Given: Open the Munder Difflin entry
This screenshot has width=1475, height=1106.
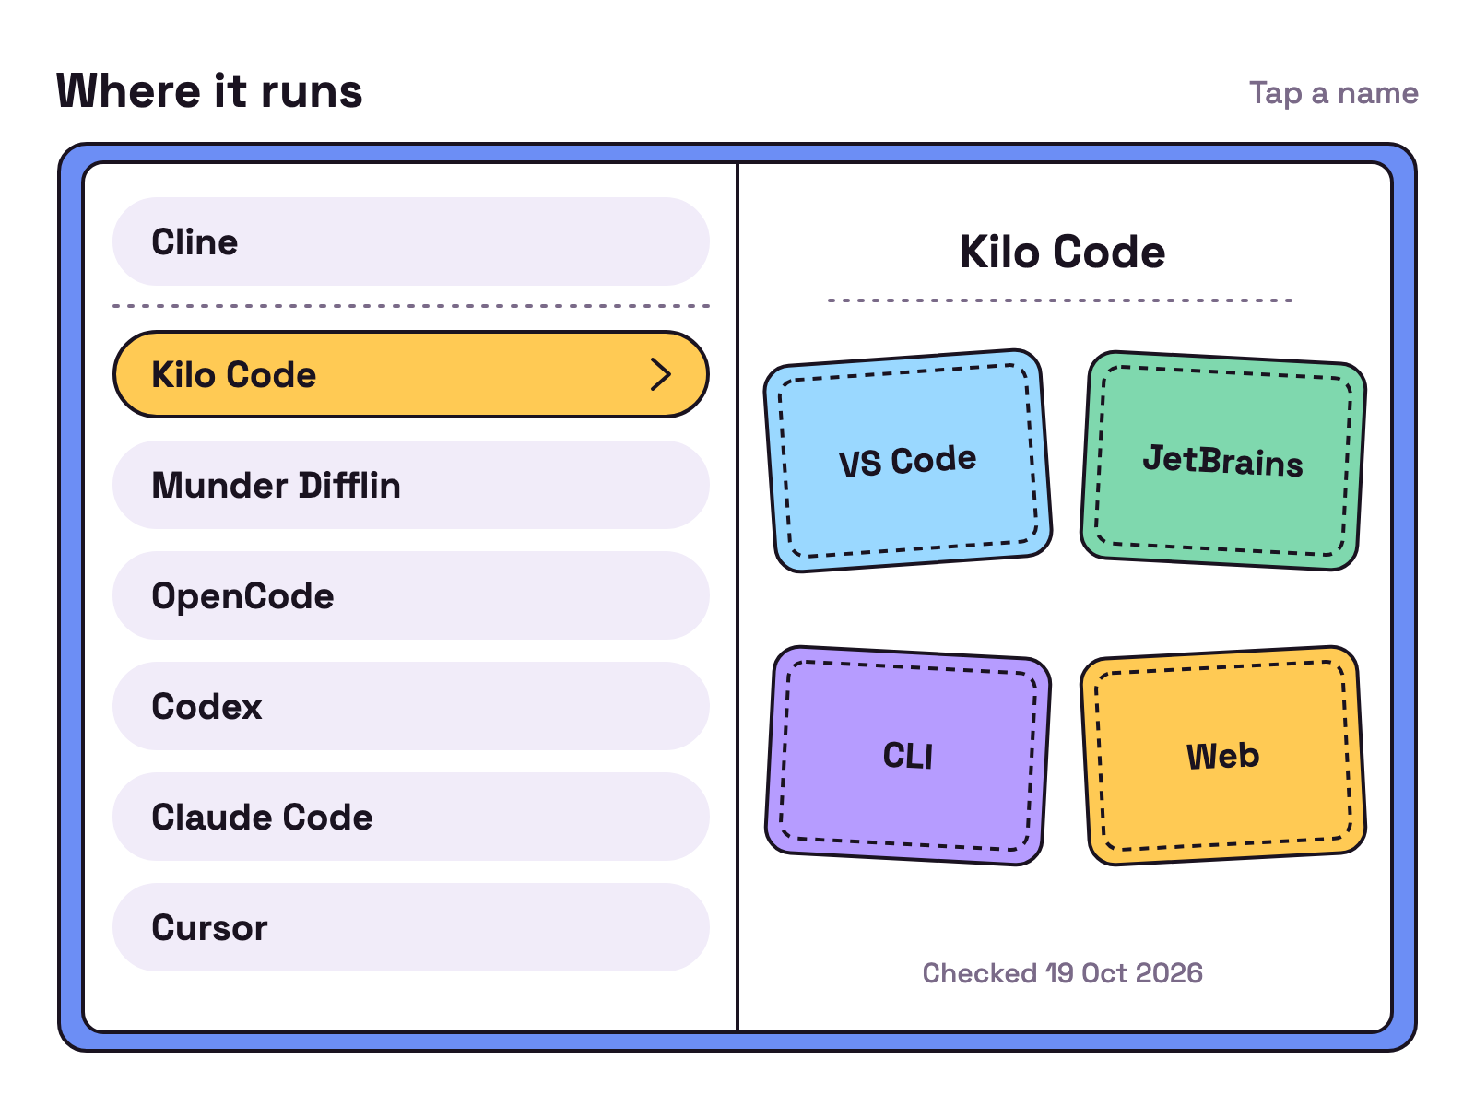Looking at the screenshot, I should [x=411, y=485].
